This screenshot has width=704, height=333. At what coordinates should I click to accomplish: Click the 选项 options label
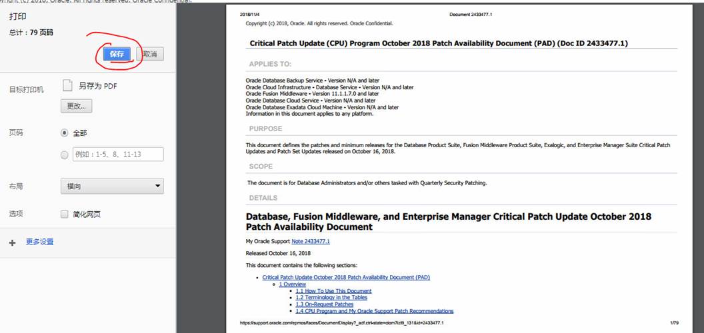(16, 214)
